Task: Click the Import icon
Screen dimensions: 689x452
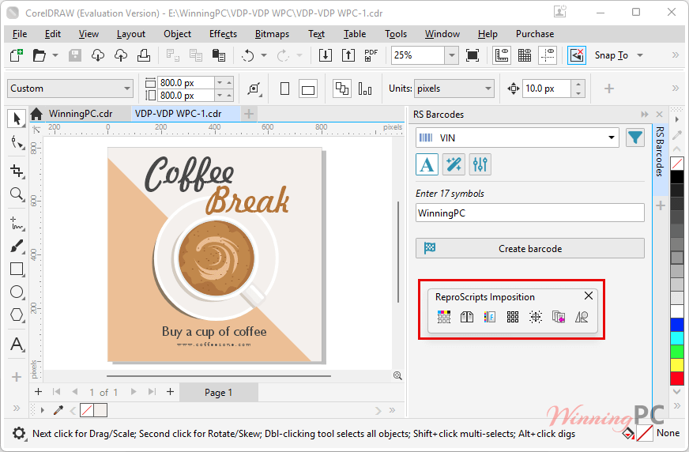Action: tap(326, 55)
